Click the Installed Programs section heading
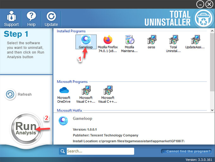Image resolution: width=215 pixels, height=162 pixels. (71, 31)
